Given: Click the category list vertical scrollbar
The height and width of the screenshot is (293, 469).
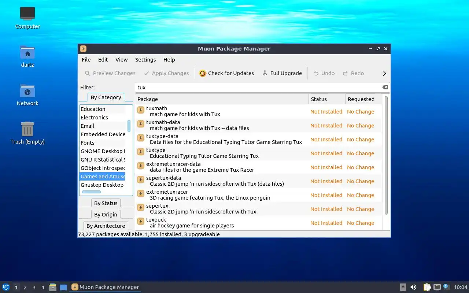Looking at the screenshot, I should tap(129, 126).
